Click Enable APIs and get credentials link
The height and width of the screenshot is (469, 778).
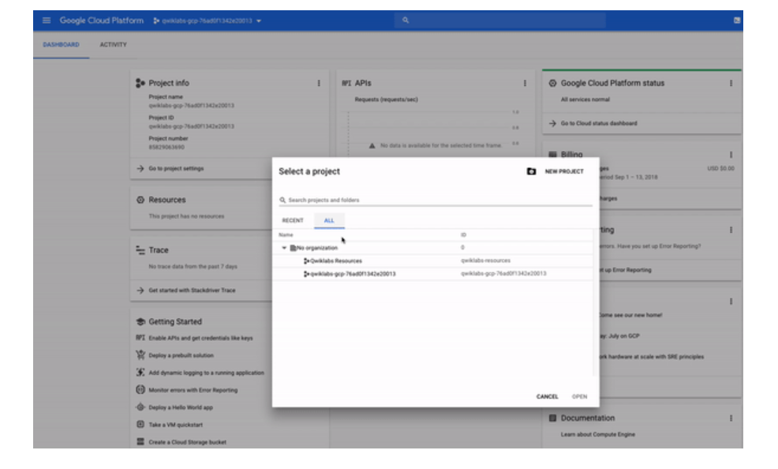point(200,338)
